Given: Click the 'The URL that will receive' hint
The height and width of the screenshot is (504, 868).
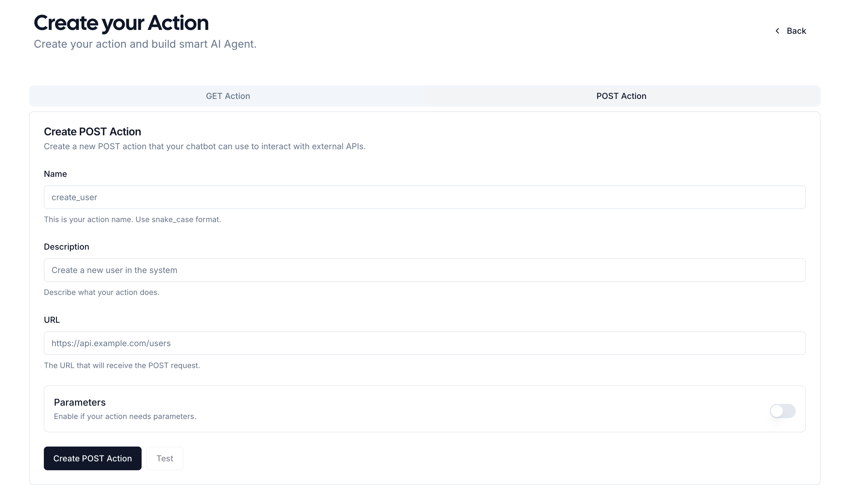Looking at the screenshot, I should click(x=122, y=366).
